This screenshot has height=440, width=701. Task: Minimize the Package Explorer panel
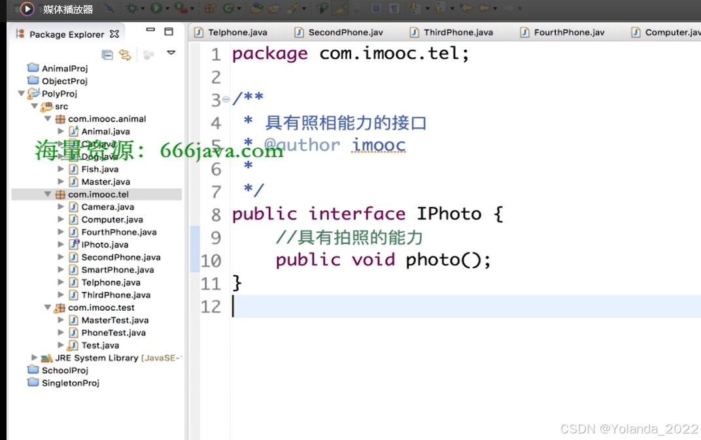click(x=150, y=30)
